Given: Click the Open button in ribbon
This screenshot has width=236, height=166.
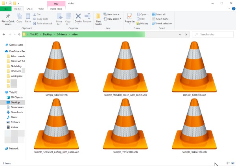Looking at the screenshot, I should point(142,15).
